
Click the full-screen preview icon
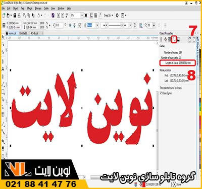tap(86, 16)
